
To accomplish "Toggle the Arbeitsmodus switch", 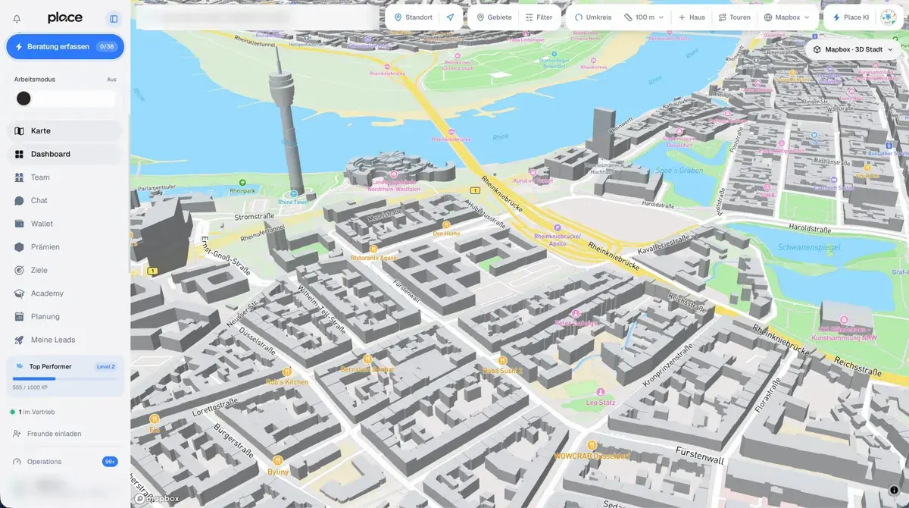I will (65, 99).
